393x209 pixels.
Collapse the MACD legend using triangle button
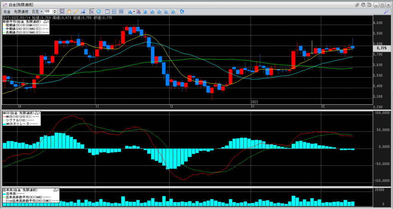tap(36, 113)
